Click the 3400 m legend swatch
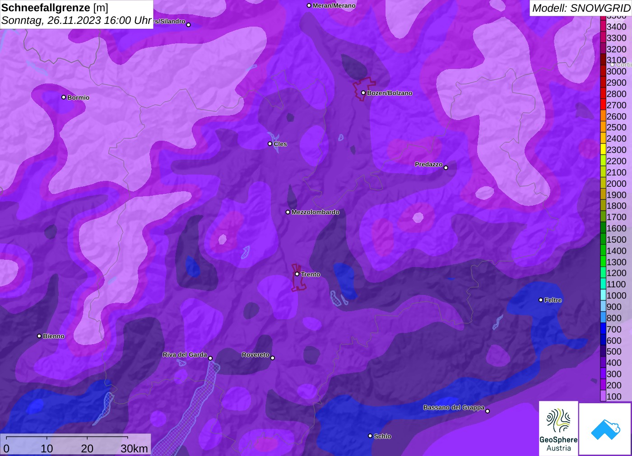 (x=603, y=26)
